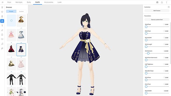
Task: Click the active Outfit tab
Action: click(x=38, y=2)
